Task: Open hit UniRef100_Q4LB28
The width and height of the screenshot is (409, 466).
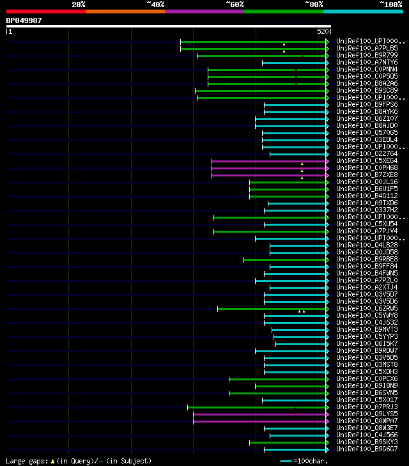Action: (367, 245)
